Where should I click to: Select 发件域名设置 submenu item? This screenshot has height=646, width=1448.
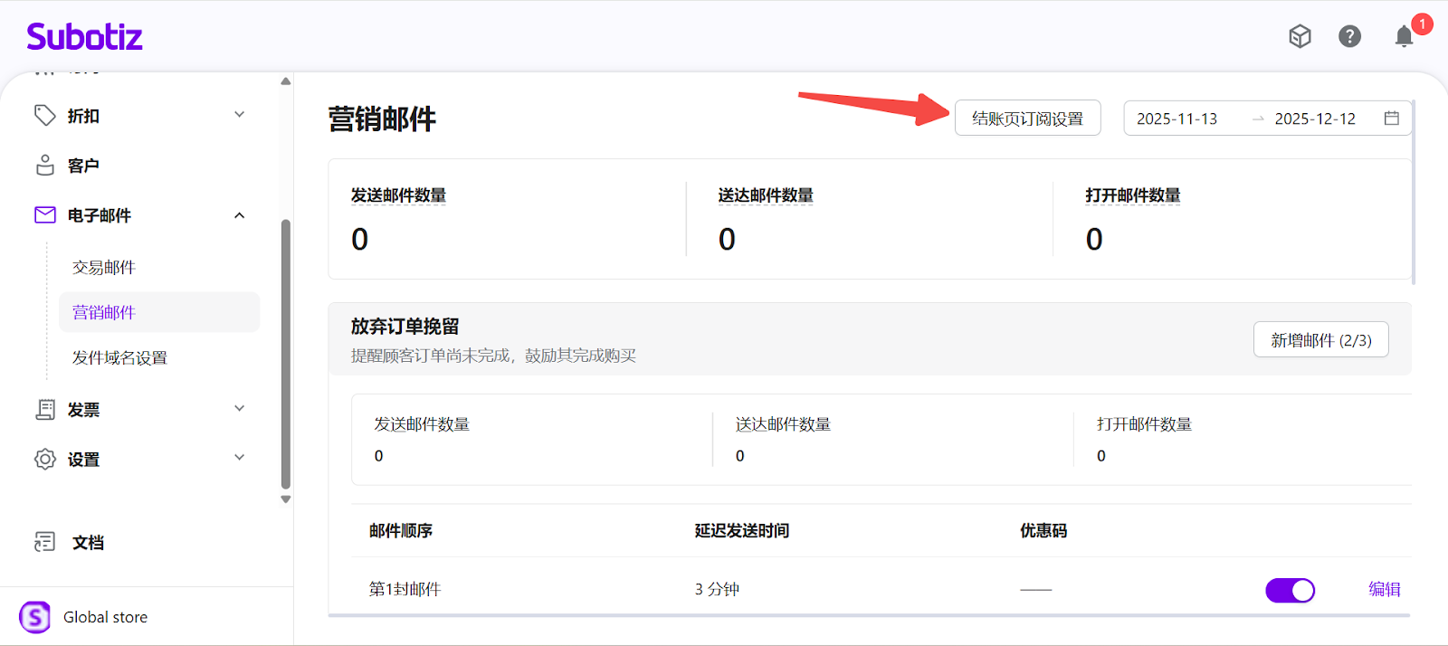[119, 358]
